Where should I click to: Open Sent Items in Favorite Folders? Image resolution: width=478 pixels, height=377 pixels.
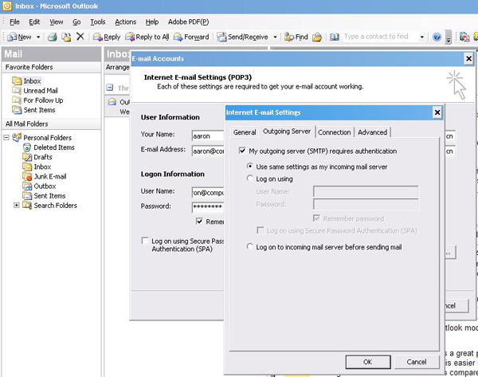(x=33, y=110)
